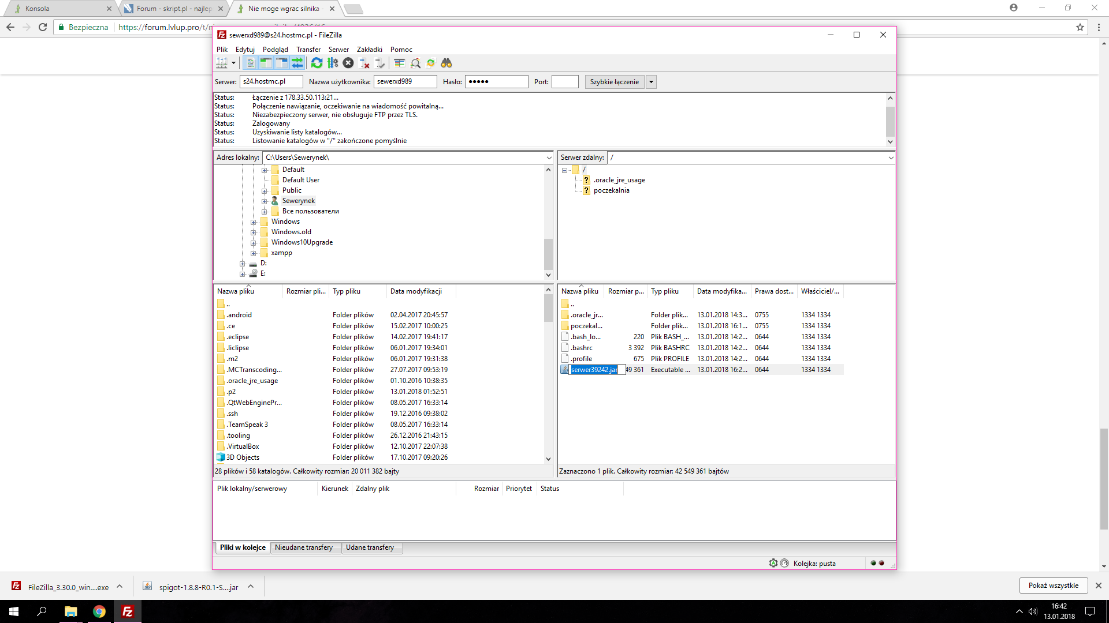
Task: Click the refresh file lists icon
Action: click(x=317, y=63)
